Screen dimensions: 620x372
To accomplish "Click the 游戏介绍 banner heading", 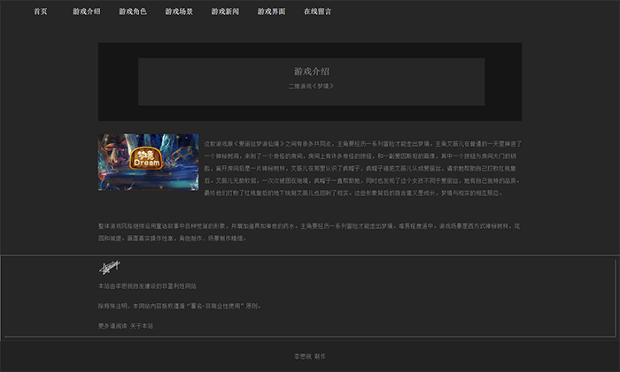I will click(x=311, y=71).
